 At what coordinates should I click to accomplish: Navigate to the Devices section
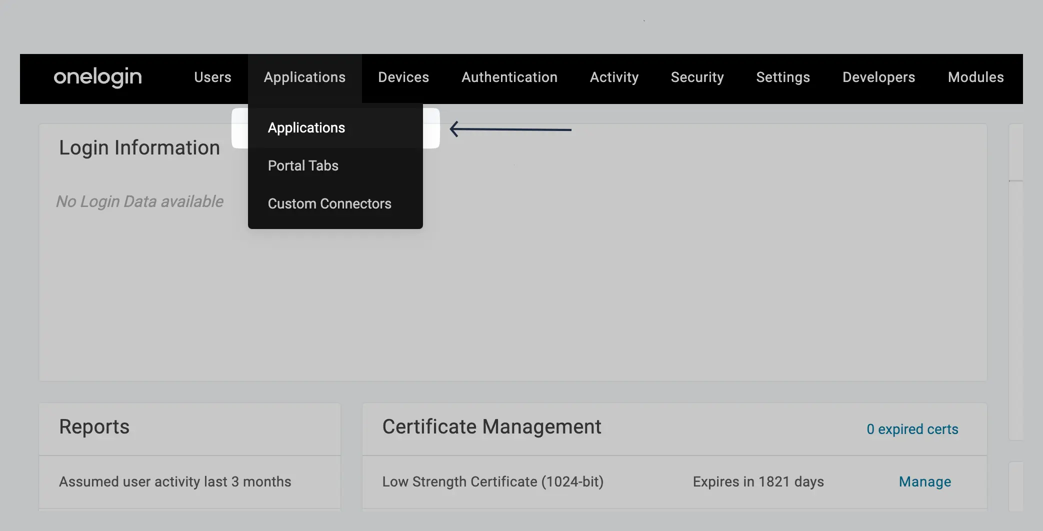pyautogui.click(x=403, y=77)
